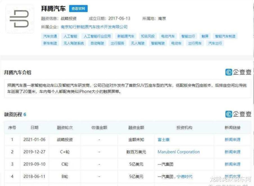
Task: Open 新闻来源 for the 2019-09-10 C轮 round
Action: 232,164
